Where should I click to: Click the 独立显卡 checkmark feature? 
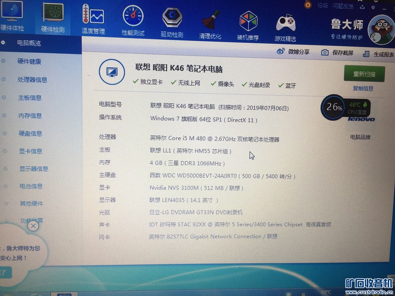point(148,82)
